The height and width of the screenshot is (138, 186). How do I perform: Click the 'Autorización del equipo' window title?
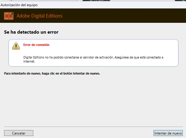pos(19,5)
